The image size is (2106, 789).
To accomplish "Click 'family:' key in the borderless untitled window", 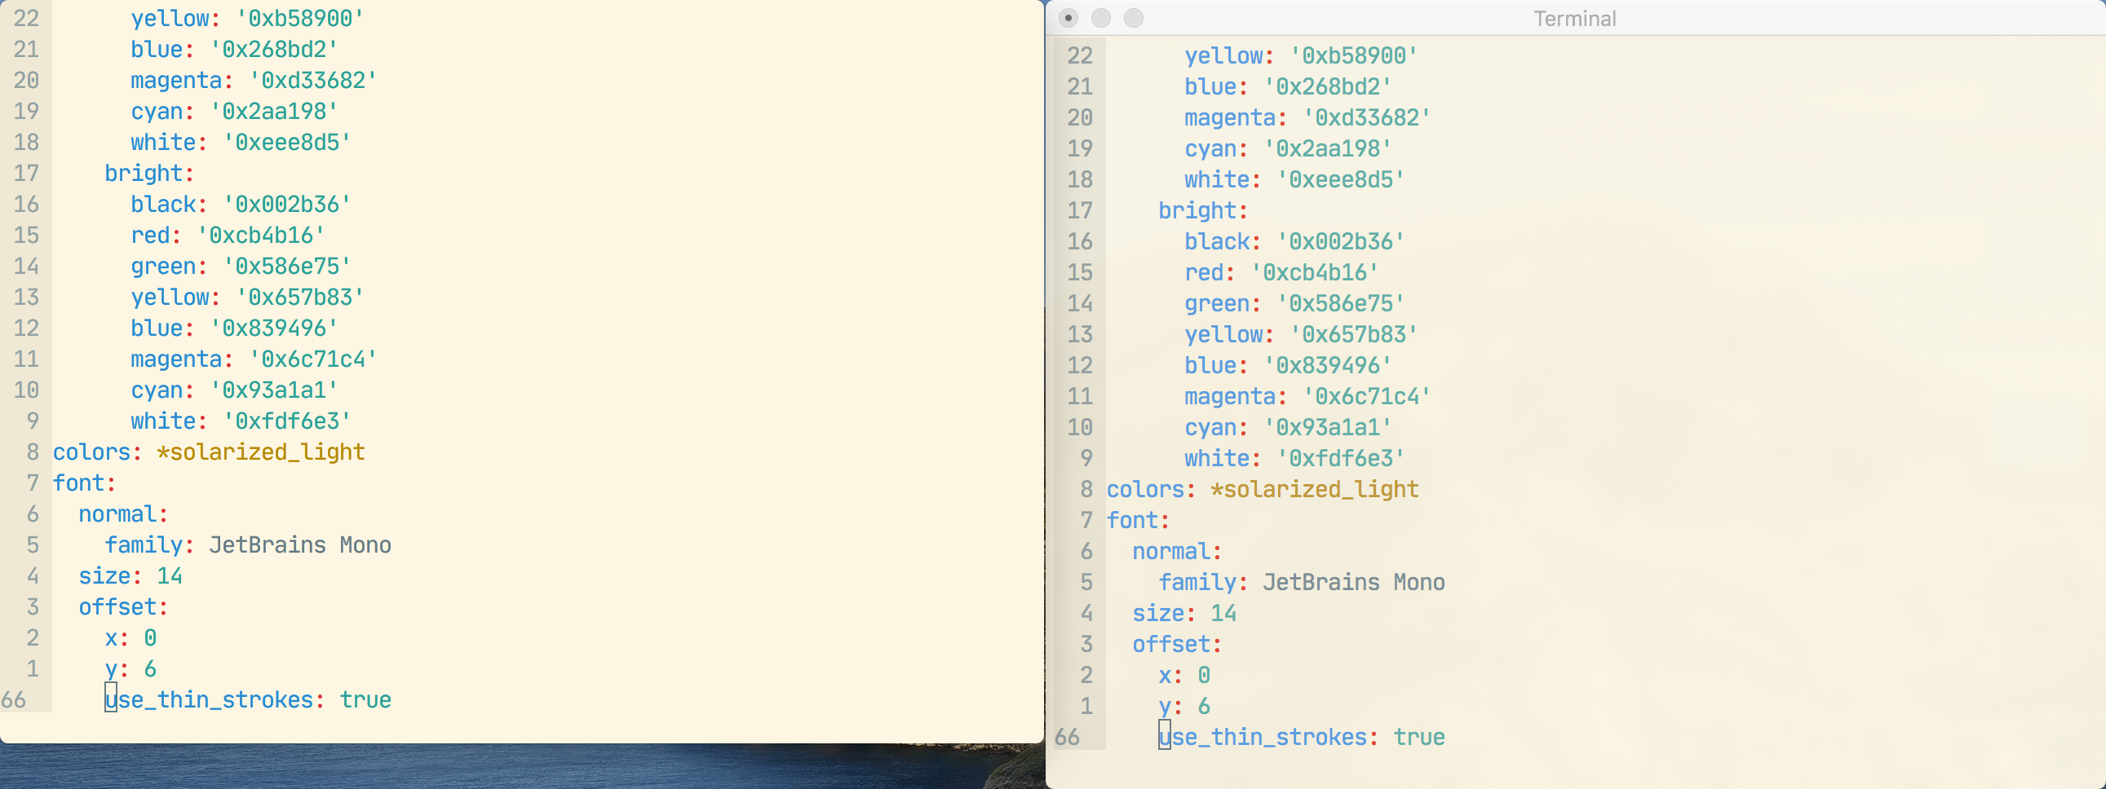I will (x=148, y=544).
